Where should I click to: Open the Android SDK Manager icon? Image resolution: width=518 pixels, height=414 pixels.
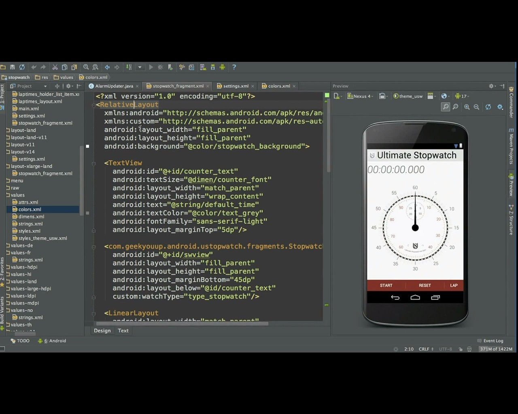(213, 67)
